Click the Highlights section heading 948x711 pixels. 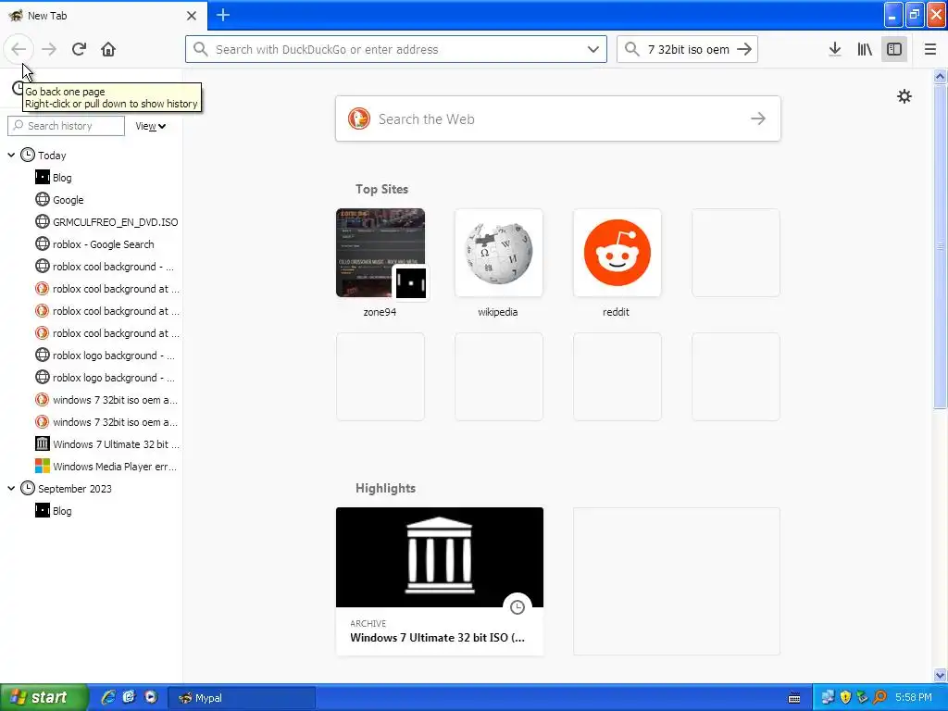[385, 488]
